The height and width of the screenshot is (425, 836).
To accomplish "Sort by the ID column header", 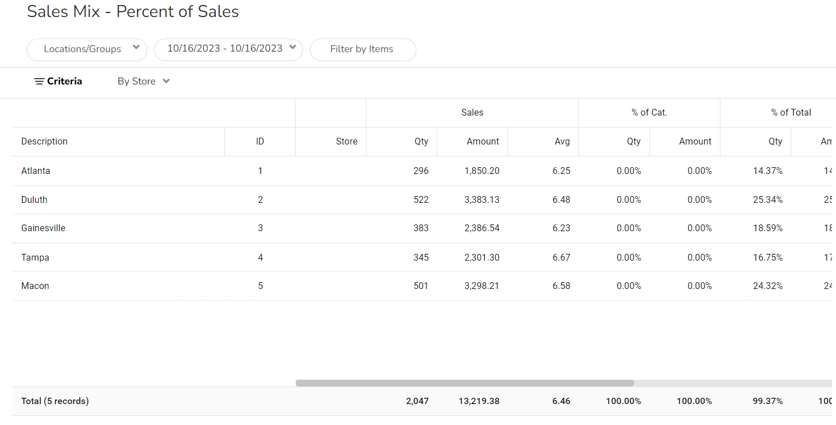I will tap(260, 142).
